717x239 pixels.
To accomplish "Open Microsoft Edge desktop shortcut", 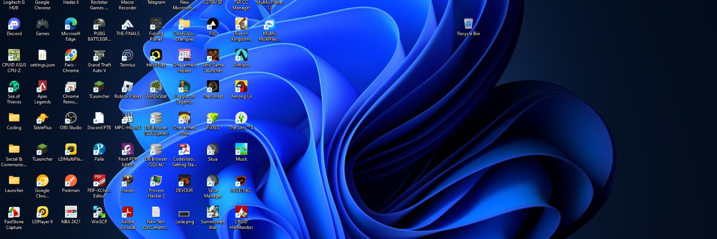I will coord(71,24).
